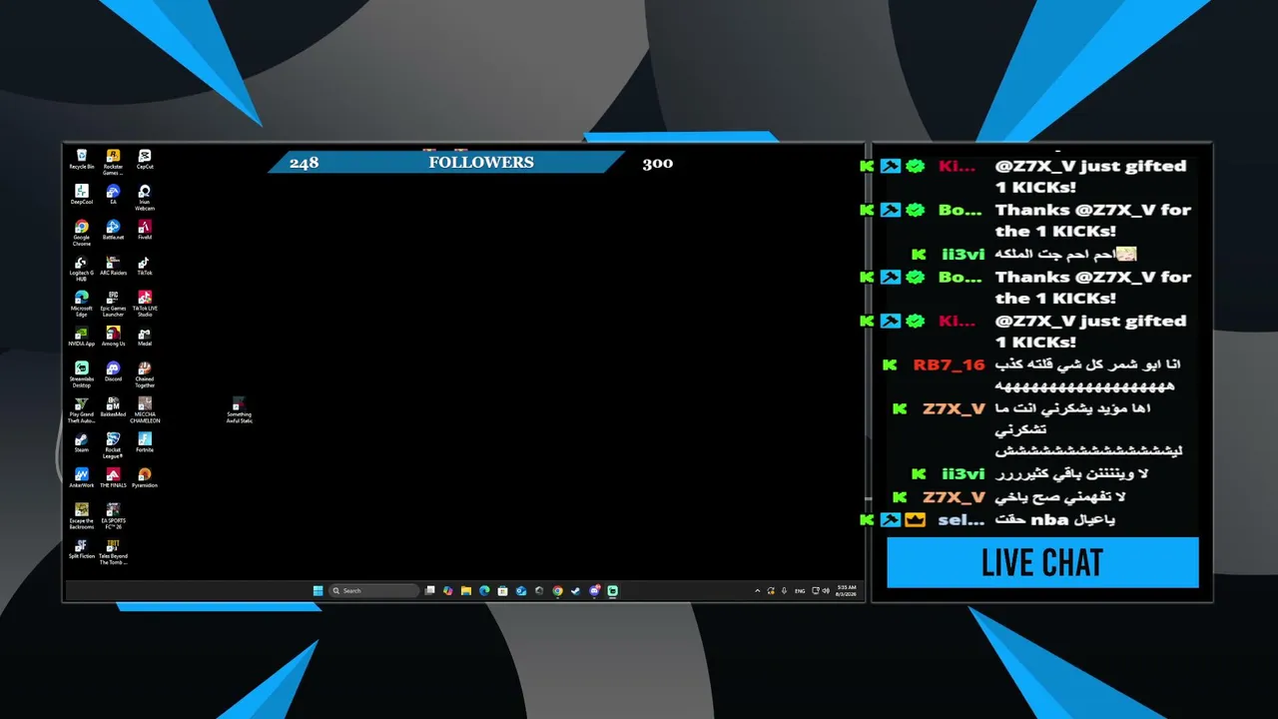This screenshot has height=719, width=1278.
Task: Open the Steam desktop shortcut
Action: point(82,443)
